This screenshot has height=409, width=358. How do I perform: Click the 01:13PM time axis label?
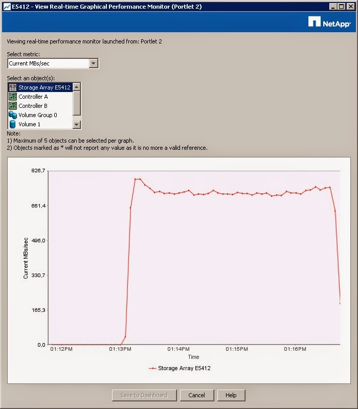tap(120, 349)
